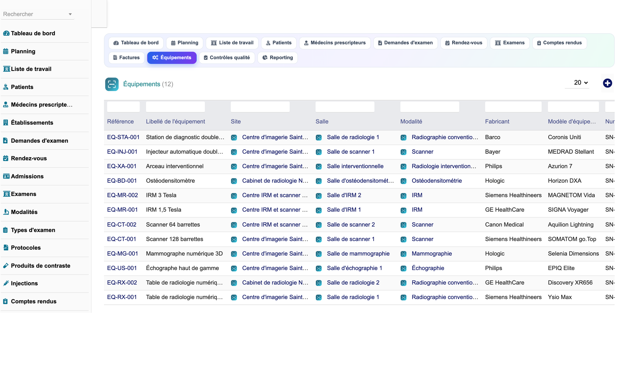Screen dimensions: 628x388
Task: Follow the Salle de scanner 2 link
Action: (x=351, y=225)
